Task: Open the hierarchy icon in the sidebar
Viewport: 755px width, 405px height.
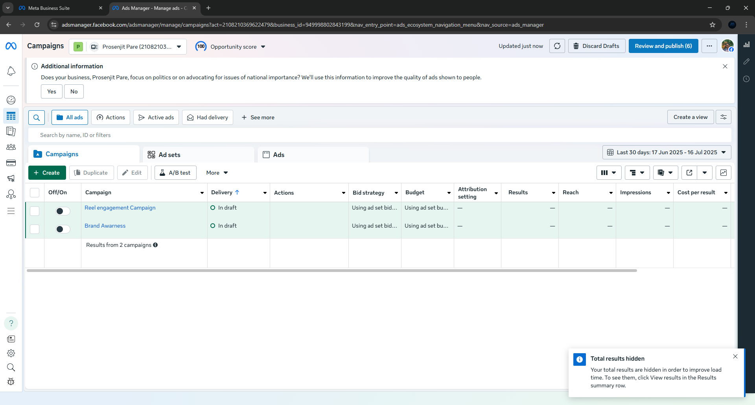Action: [11, 194]
